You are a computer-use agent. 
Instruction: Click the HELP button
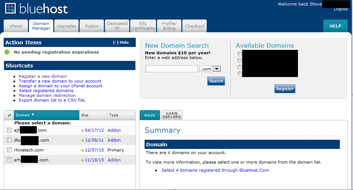pos(335,26)
